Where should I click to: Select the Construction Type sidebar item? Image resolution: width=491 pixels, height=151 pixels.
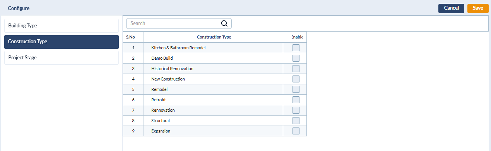(x=62, y=42)
